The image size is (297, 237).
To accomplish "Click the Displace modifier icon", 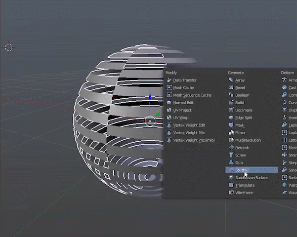I will (284, 110).
